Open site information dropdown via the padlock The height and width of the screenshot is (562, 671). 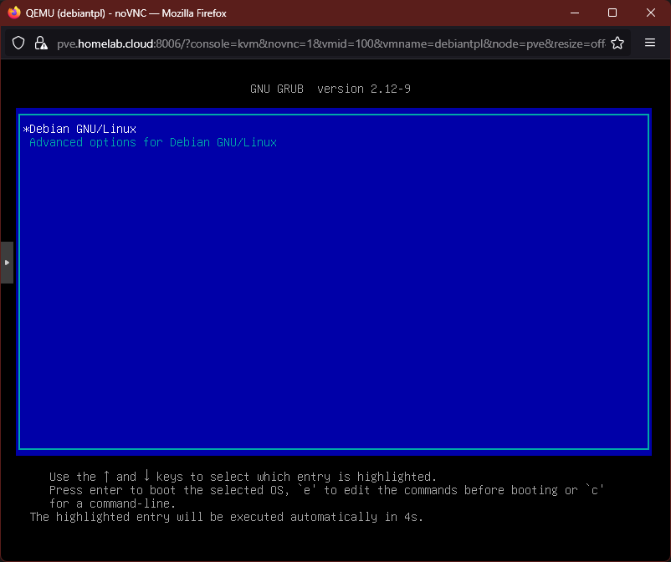40,43
